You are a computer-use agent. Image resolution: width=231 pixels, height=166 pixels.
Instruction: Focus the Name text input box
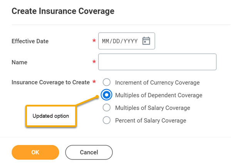pos(157,62)
